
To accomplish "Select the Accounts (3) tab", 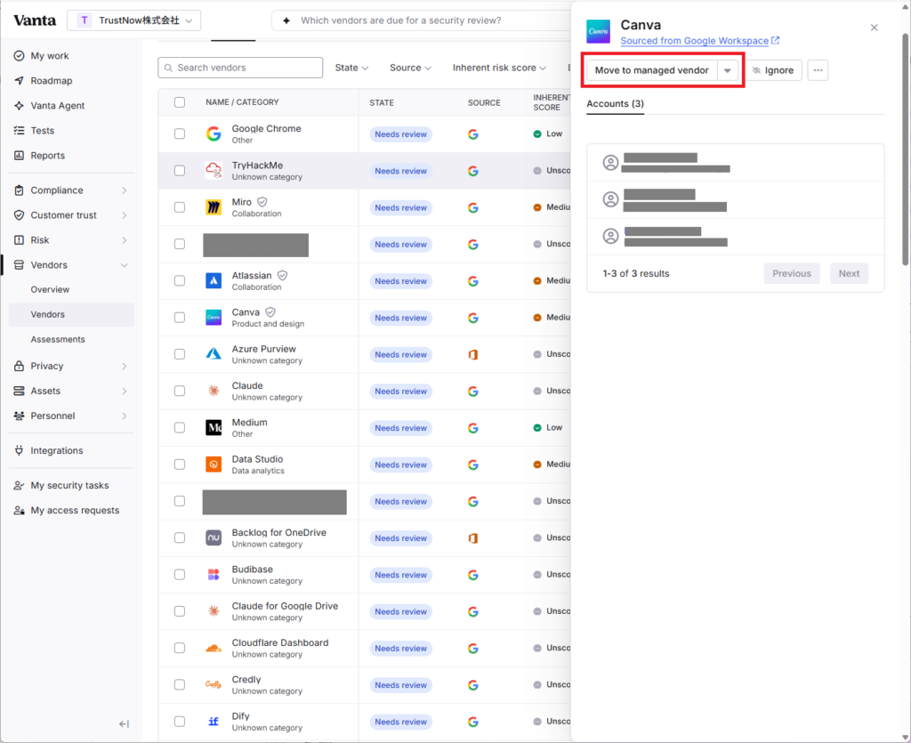I will [615, 104].
